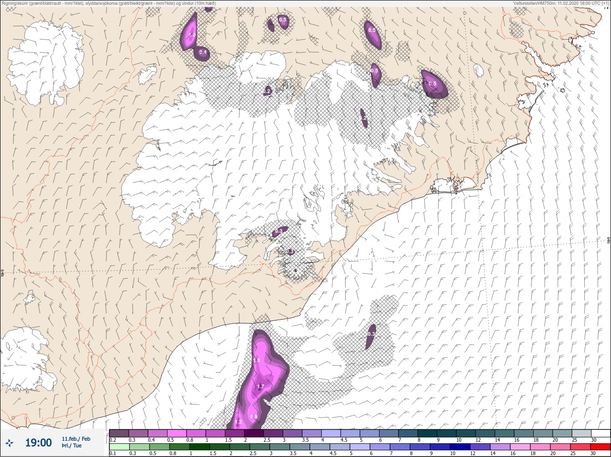Select the dark green 1 swatch in the bottom legend row
Image resolution: width=611 pixels, height=457 pixels.
coord(199,447)
